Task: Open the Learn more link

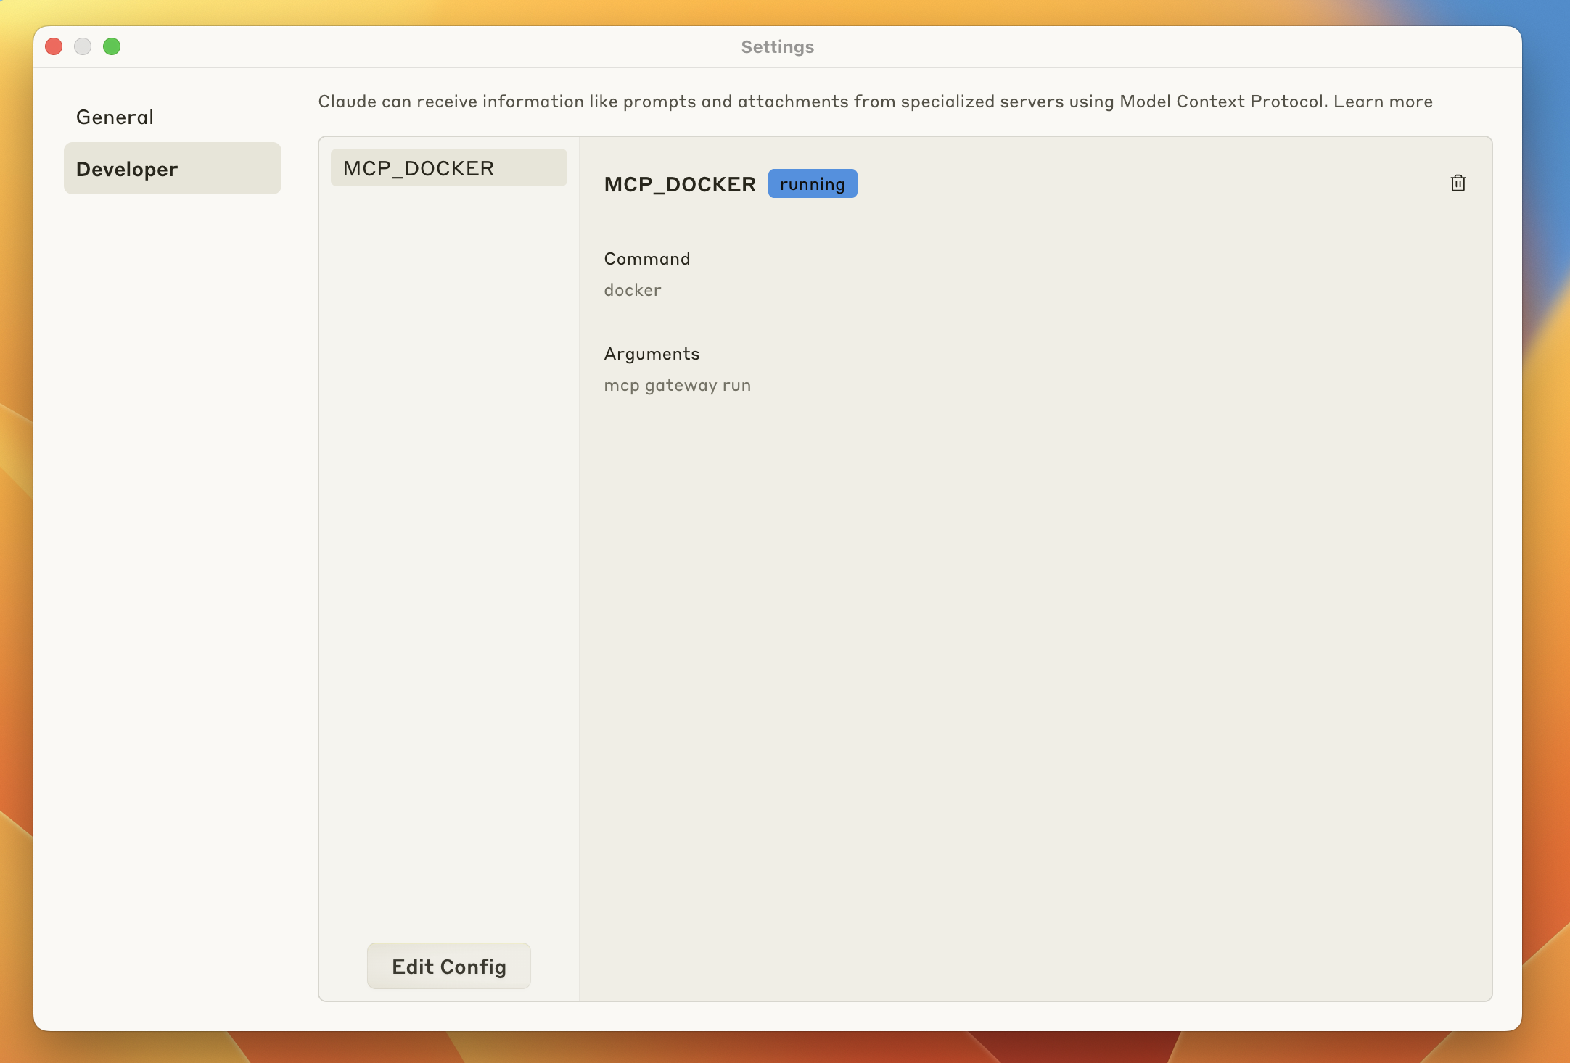Action: 1382,102
